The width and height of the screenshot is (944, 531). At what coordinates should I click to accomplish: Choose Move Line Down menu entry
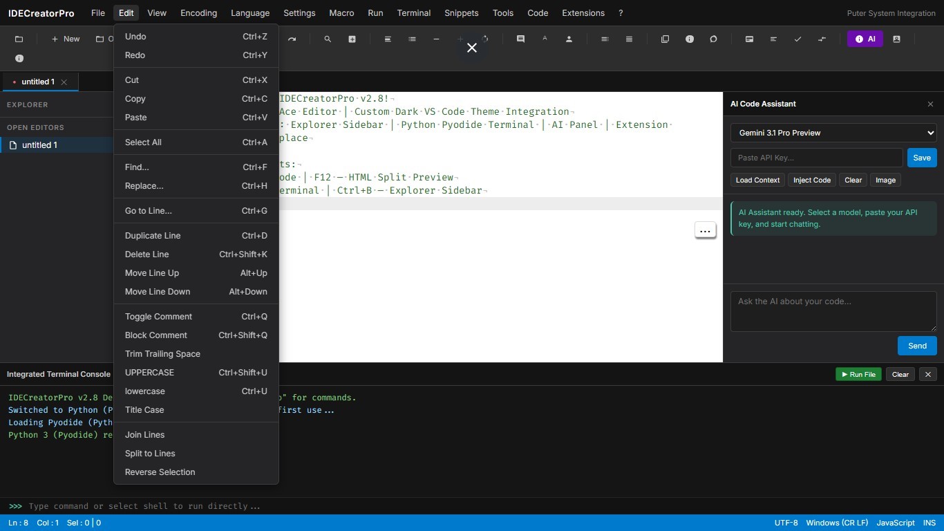(196, 292)
